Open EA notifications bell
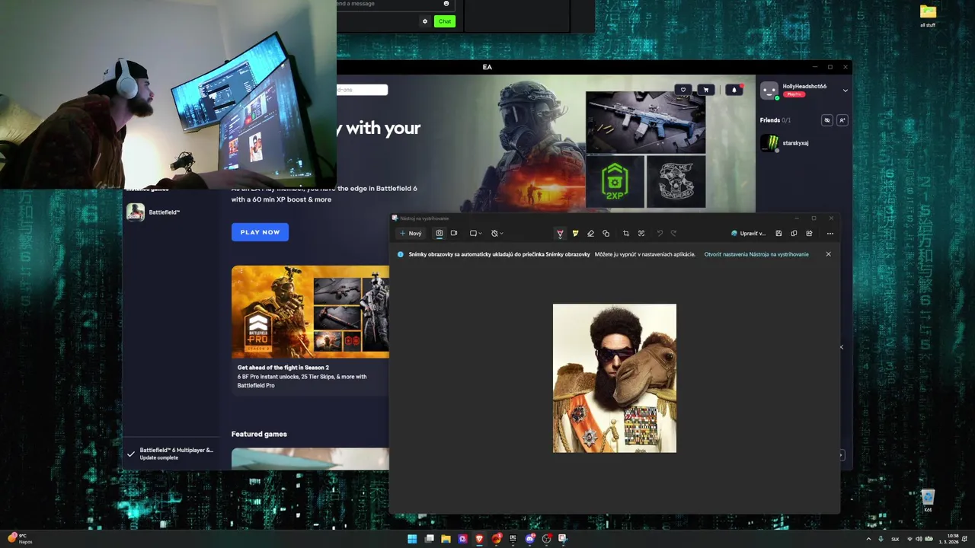The image size is (975, 548). point(734,90)
